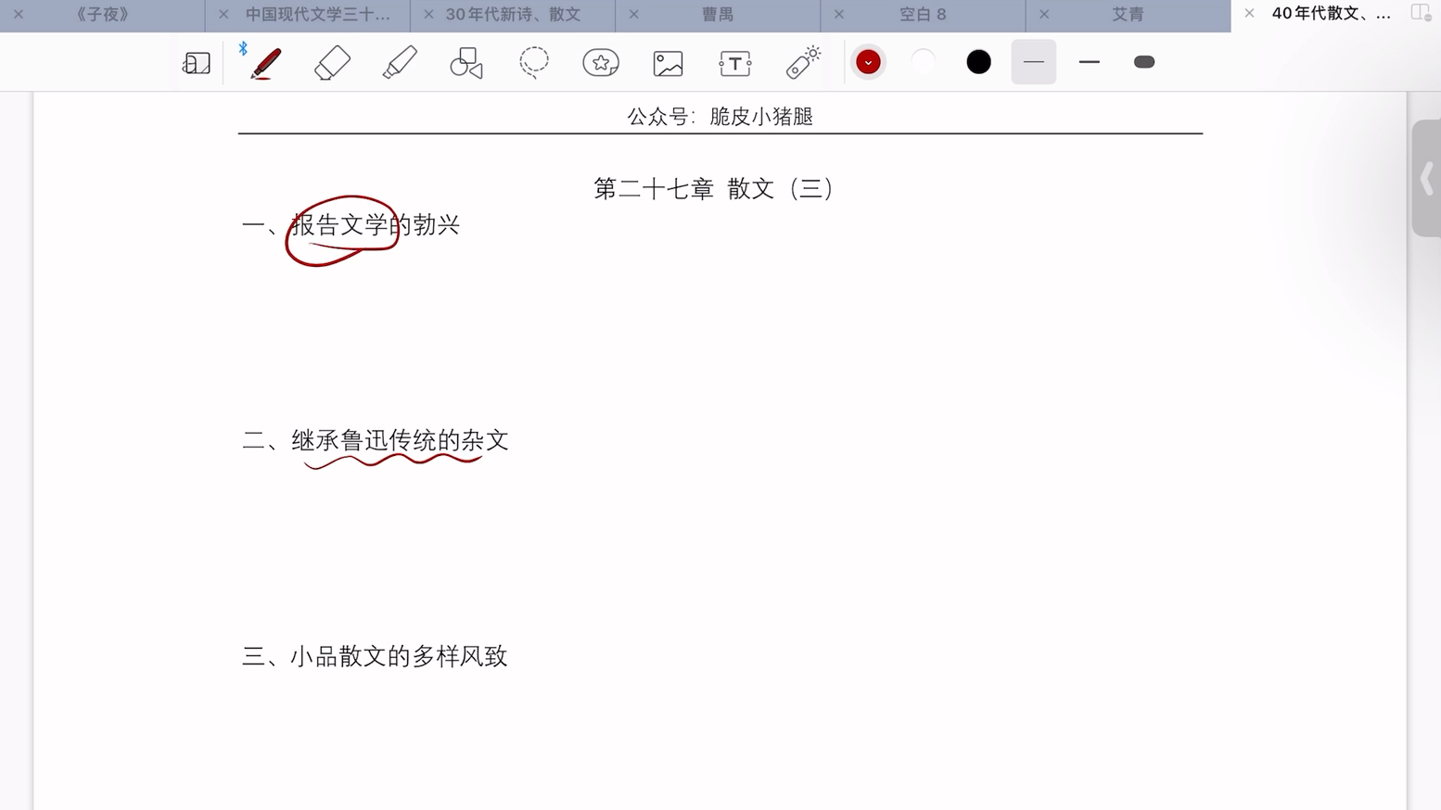
Task: Click heading 报告文学的勃兴
Action: tap(376, 225)
